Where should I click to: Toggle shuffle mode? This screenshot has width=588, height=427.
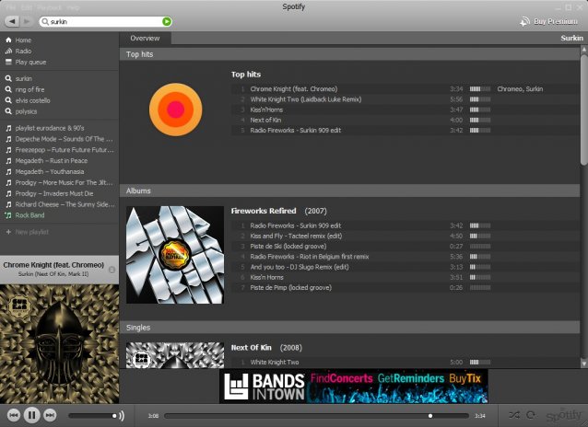(513, 415)
